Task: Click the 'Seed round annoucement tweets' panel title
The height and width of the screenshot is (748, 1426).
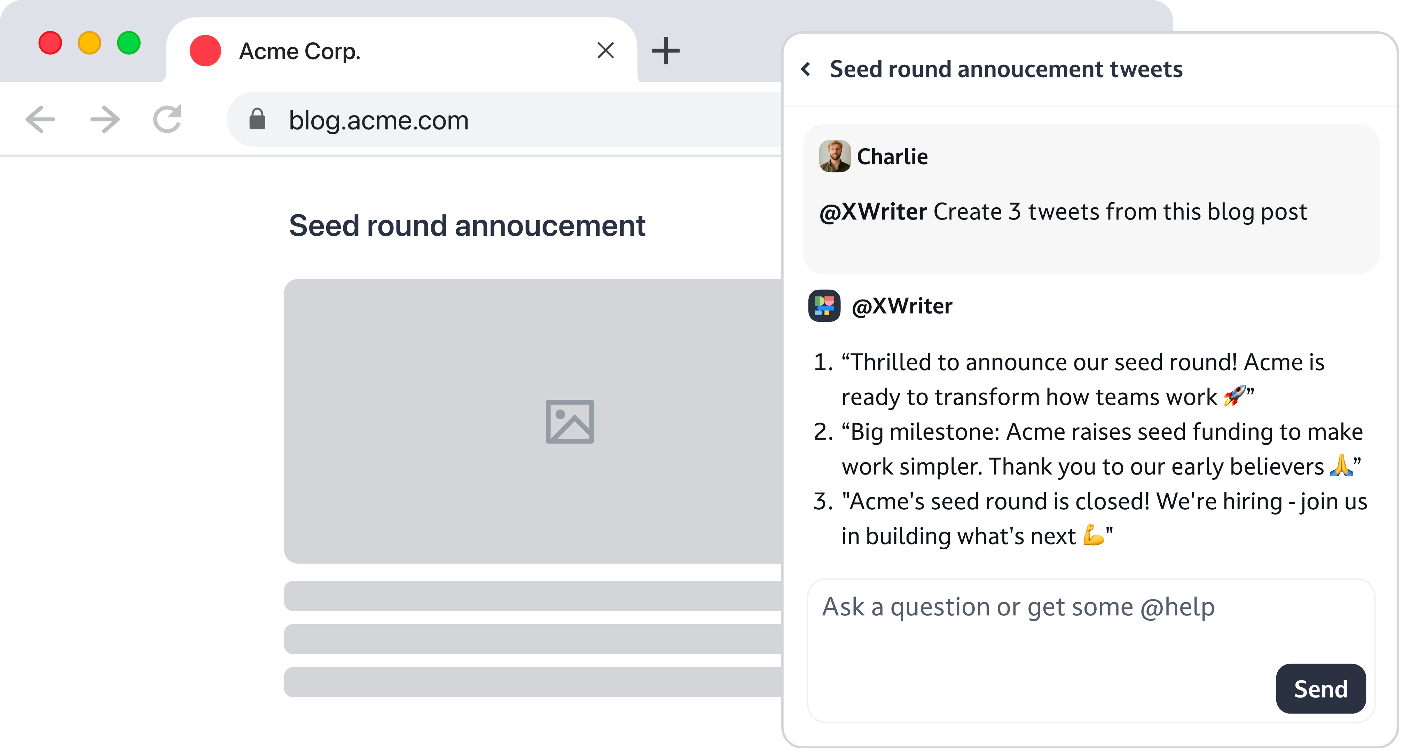Action: pos(1006,70)
